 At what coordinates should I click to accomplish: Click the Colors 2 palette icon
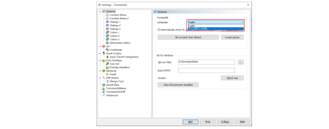click(107, 36)
